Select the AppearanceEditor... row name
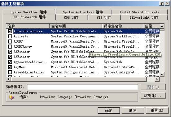Viewport: 171px width, 117px height. tap(31, 62)
